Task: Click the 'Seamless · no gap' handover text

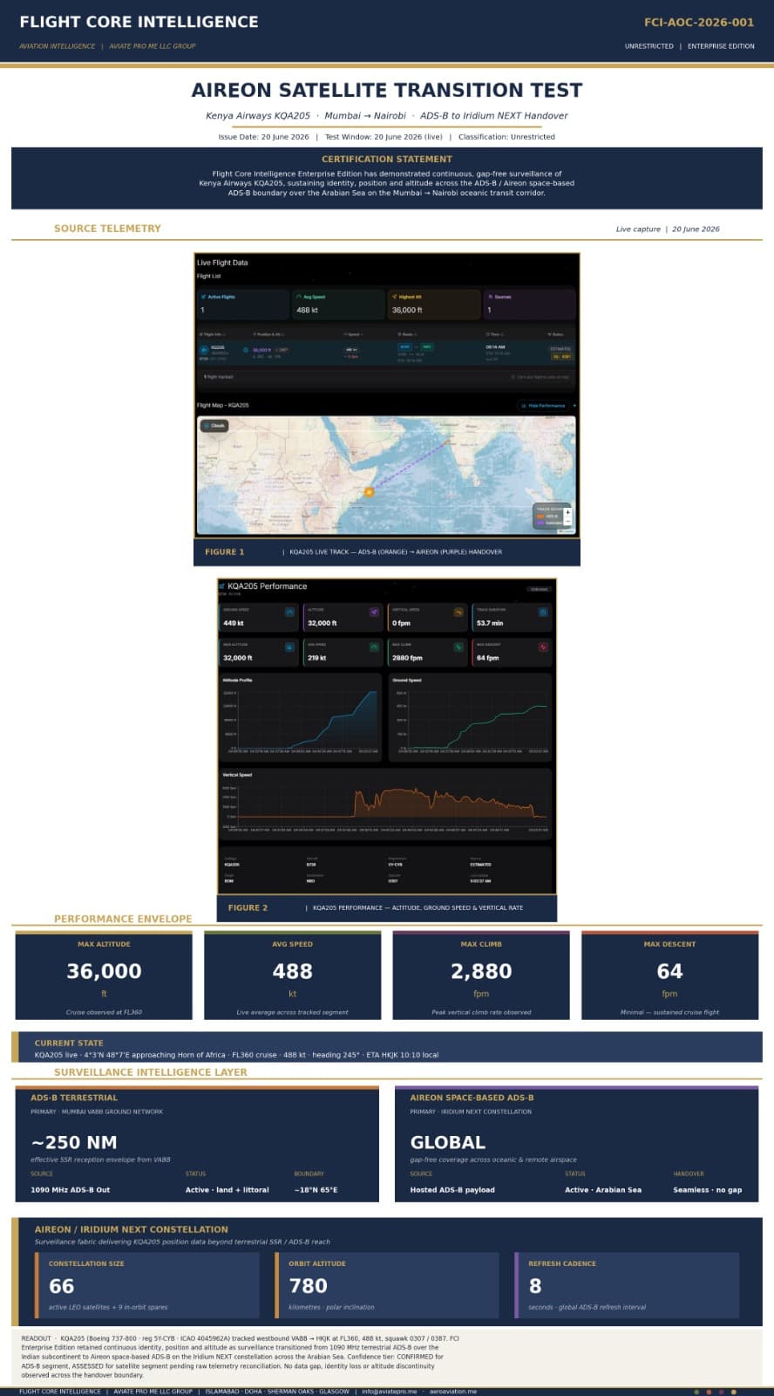Action: 708,1190
